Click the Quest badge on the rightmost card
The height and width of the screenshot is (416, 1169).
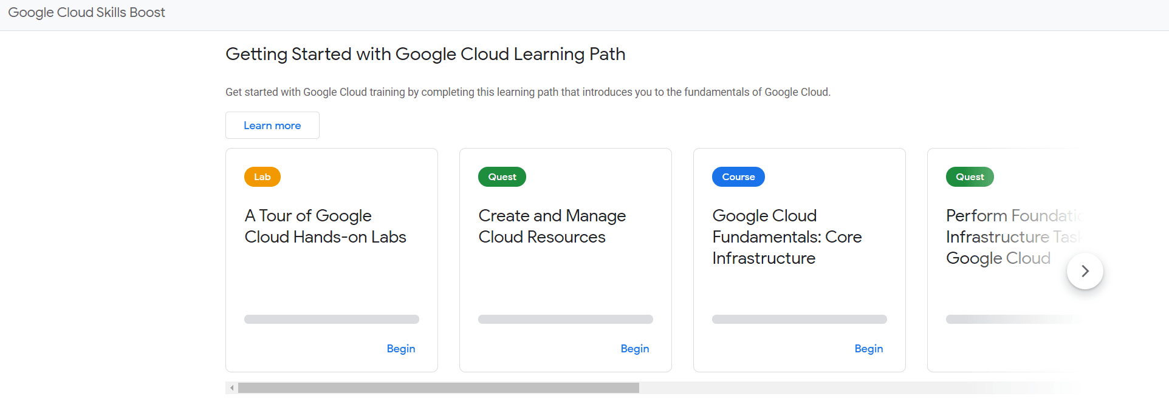[969, 176]
